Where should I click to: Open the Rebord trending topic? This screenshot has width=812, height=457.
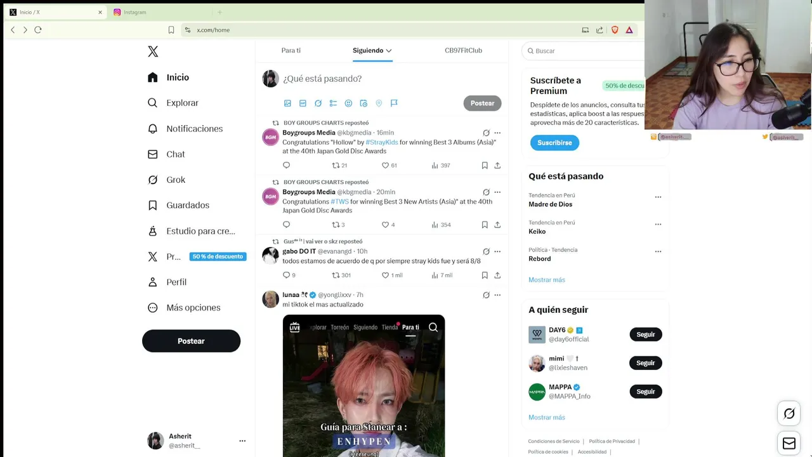pos(540,259)
